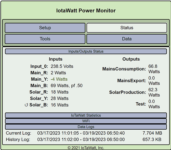Click the Current Log date range
Image resolution: width=171 pixels, height=150 pixels.
coord(81,133)
